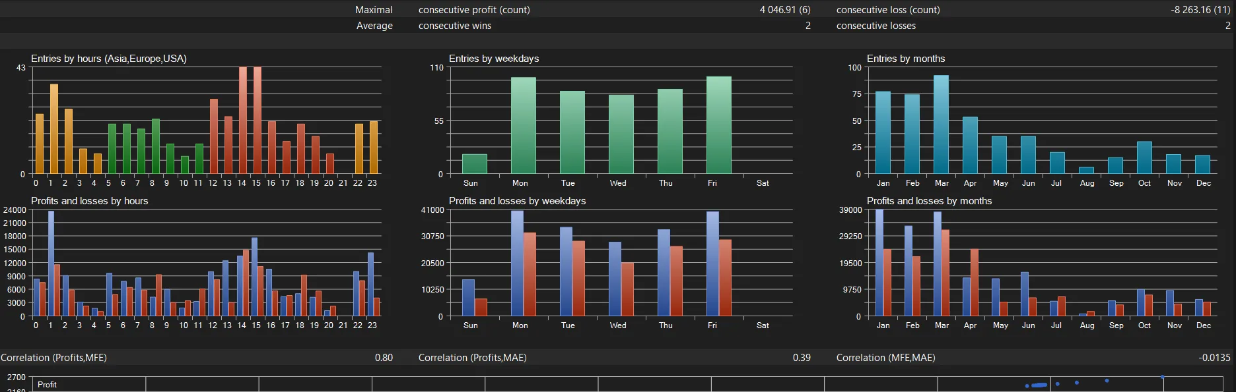Click the Aug bar in Entries by months
Screen dimensions: 1236x392
[1086, 171]
